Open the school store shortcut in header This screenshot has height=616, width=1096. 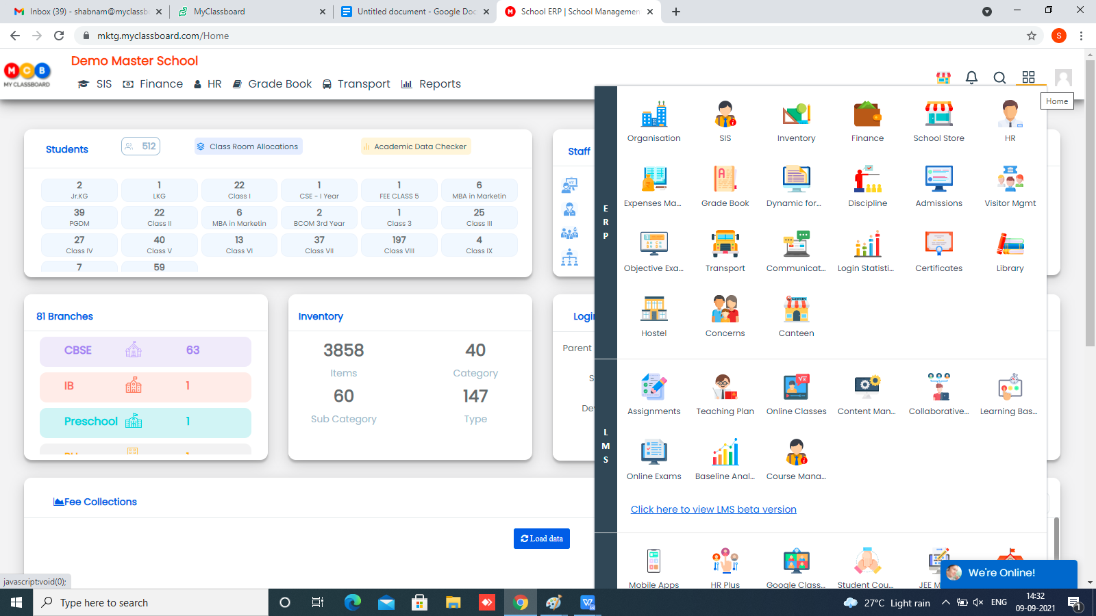coord(943,77)
